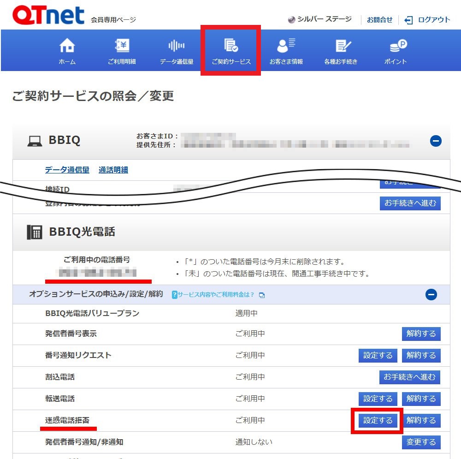Click the 発信者番号通知/非通知 row label
461x459 pixels.
(84, 442)
